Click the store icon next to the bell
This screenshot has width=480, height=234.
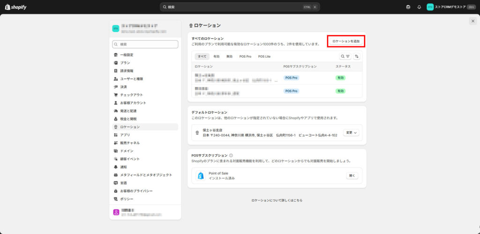[x=408, y=7]
